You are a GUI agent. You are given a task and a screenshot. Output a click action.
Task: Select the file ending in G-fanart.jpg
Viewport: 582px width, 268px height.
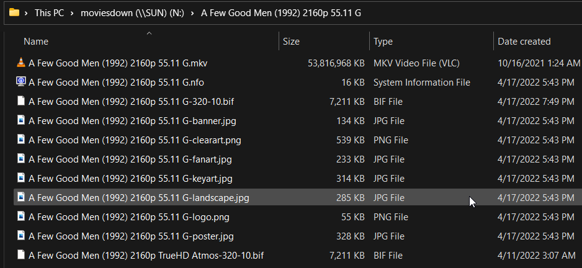click(130, 159)
